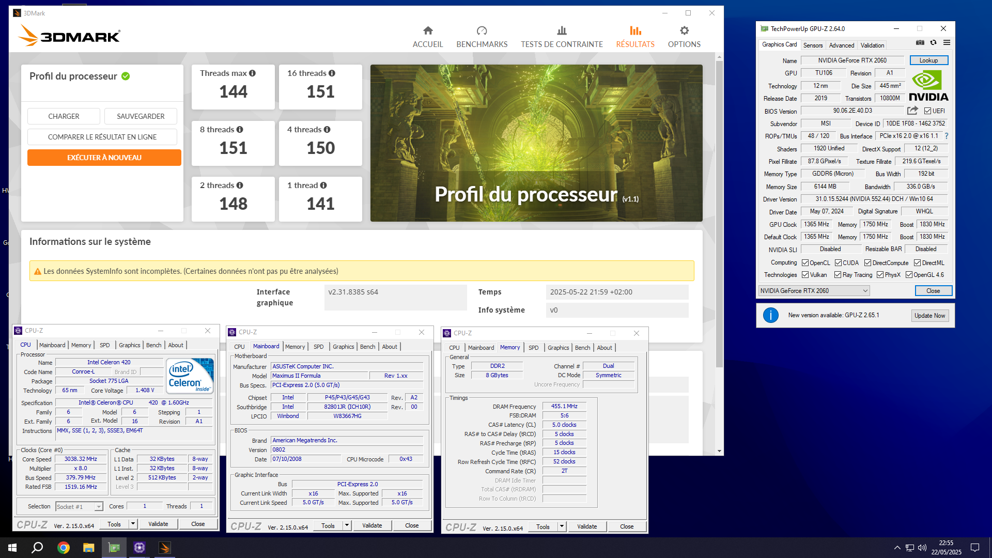This screenshot has height=558, width=992.
Task: Toggle the PhysX checkbox
Action: (x=880, y=275)
